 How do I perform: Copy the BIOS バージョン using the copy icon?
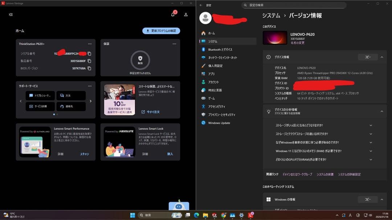(x=89, y=68)
